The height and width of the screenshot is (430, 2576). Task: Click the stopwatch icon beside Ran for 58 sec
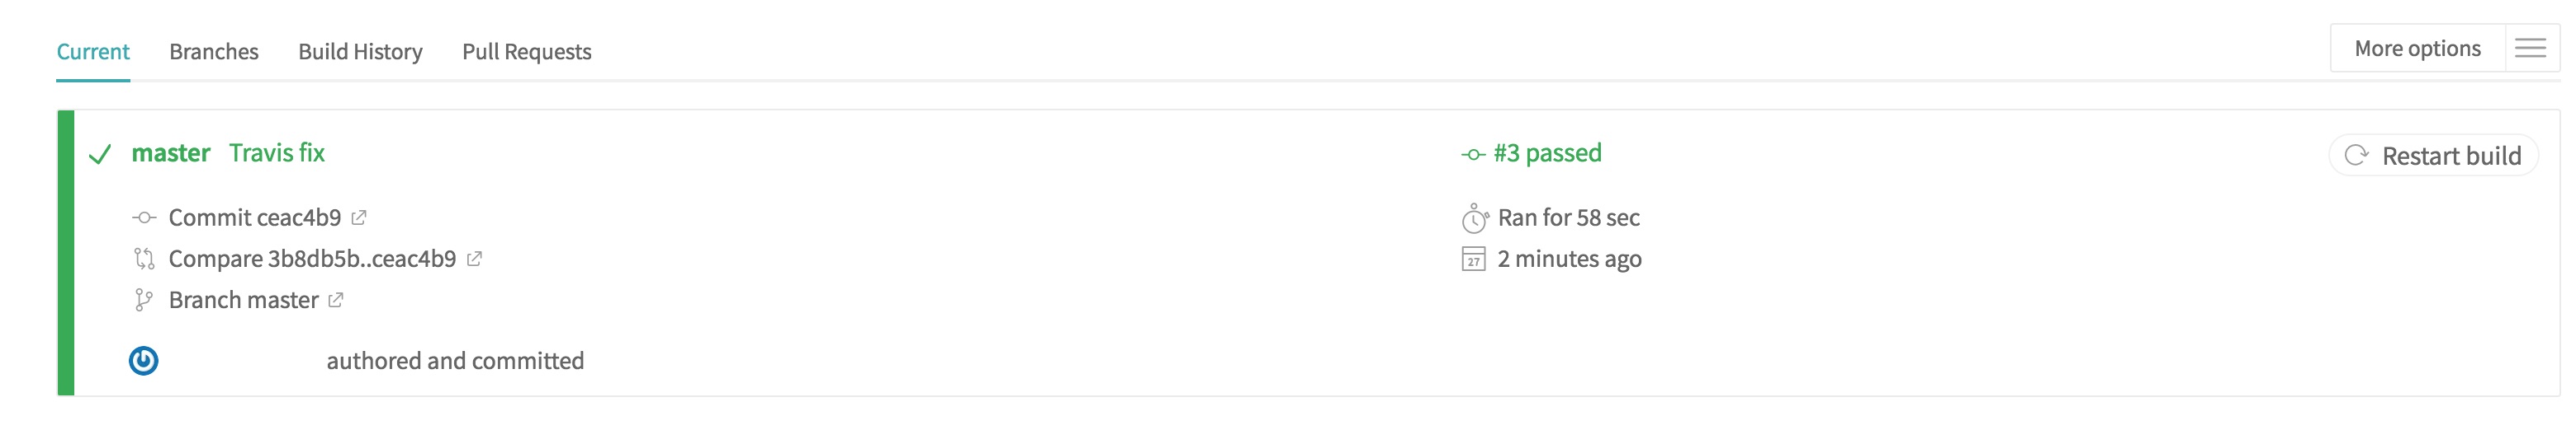pos(1474,217)
